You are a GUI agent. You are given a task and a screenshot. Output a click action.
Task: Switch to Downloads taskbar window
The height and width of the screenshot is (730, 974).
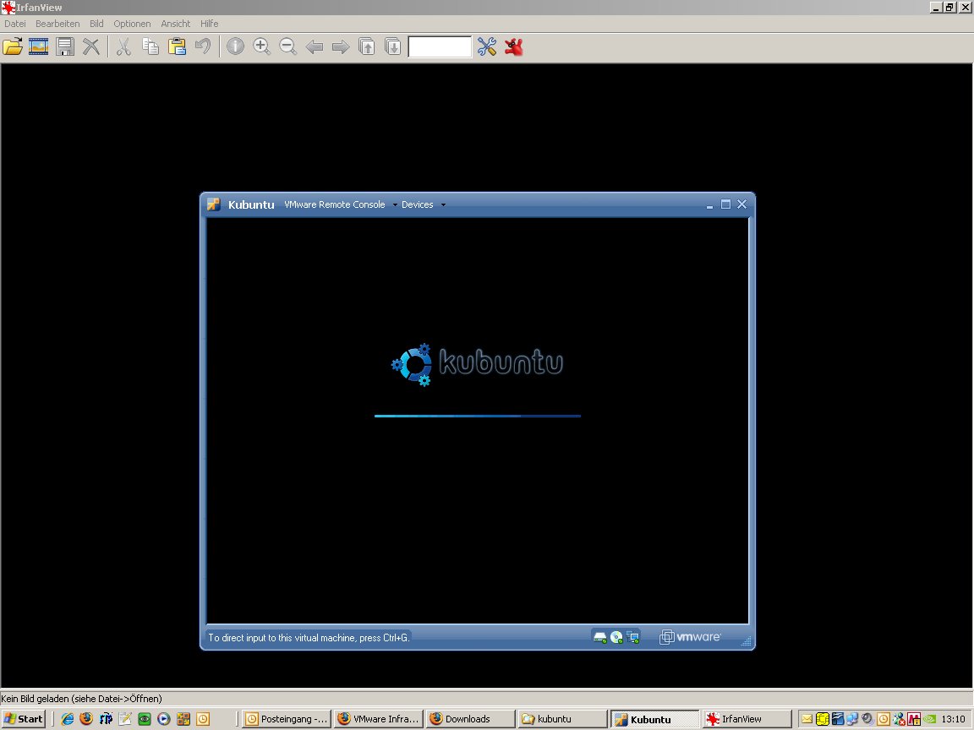[470, 719]
